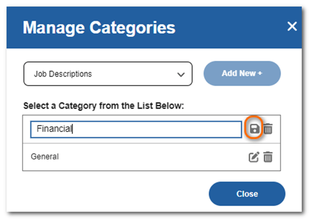309x219 pixels.
Task: Click trash can beside the pencil icon
Action: (268, 157)
